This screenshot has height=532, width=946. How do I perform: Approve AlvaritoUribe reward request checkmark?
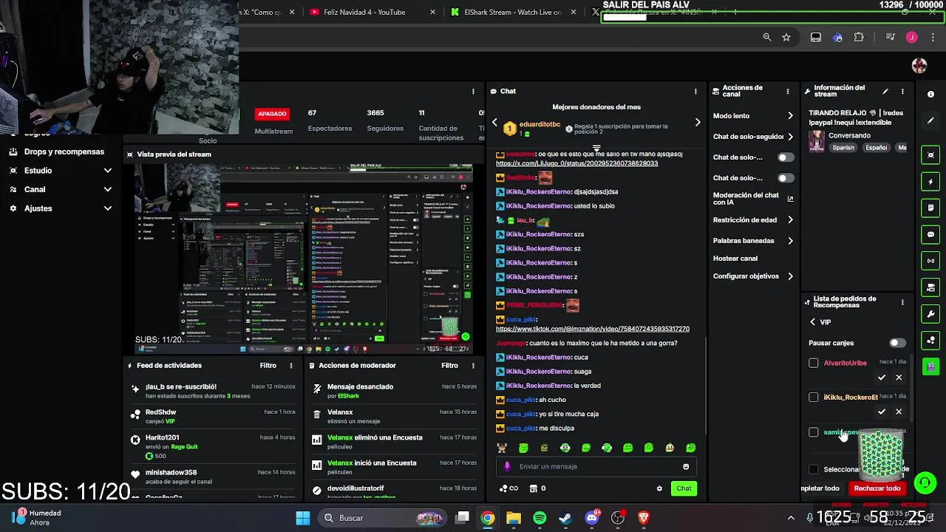882,378
